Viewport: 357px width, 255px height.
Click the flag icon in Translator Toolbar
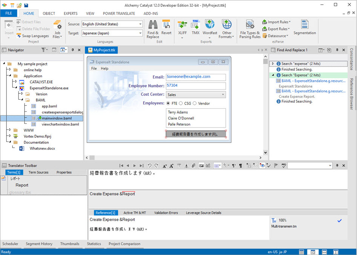pyautogui.click(x=276, y=166)
